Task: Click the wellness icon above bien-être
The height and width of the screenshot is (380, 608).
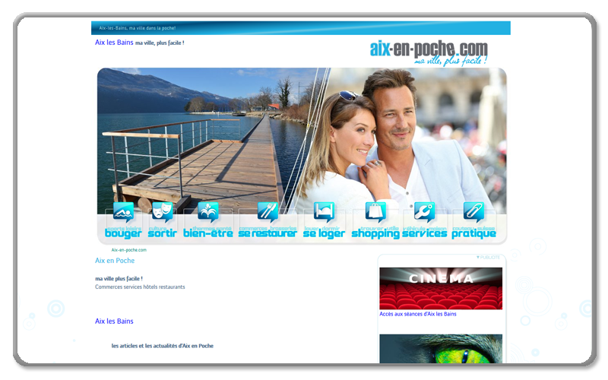Action: (x=207, y=212)
